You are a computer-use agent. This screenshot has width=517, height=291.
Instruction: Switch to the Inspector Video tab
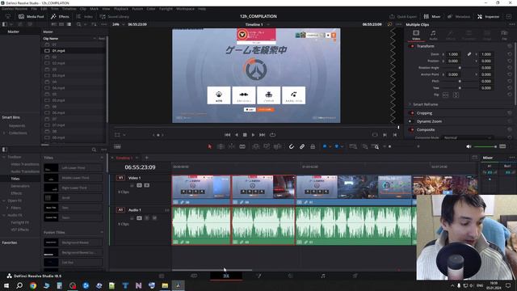(x=416, y=35)
